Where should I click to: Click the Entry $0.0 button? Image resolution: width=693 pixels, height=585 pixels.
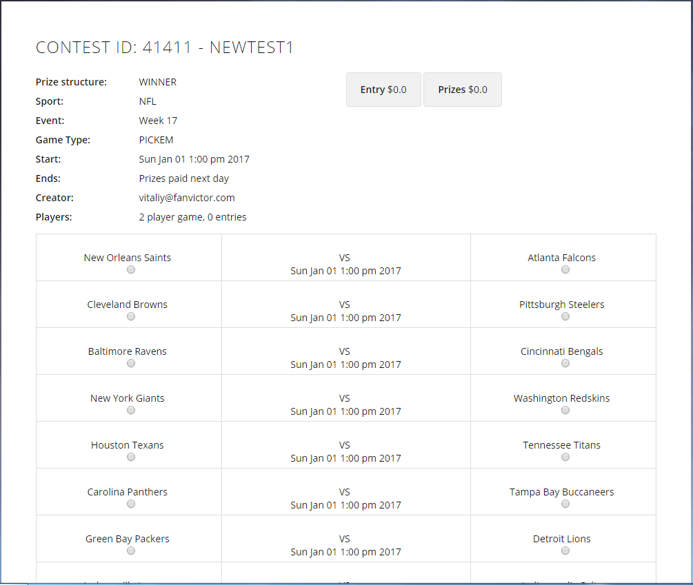click(383, 90)
